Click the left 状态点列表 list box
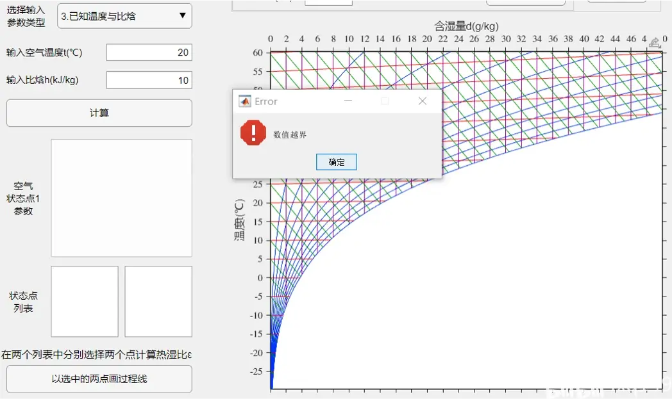The width and height of the screenshot is (672, 399). [85, 301]
